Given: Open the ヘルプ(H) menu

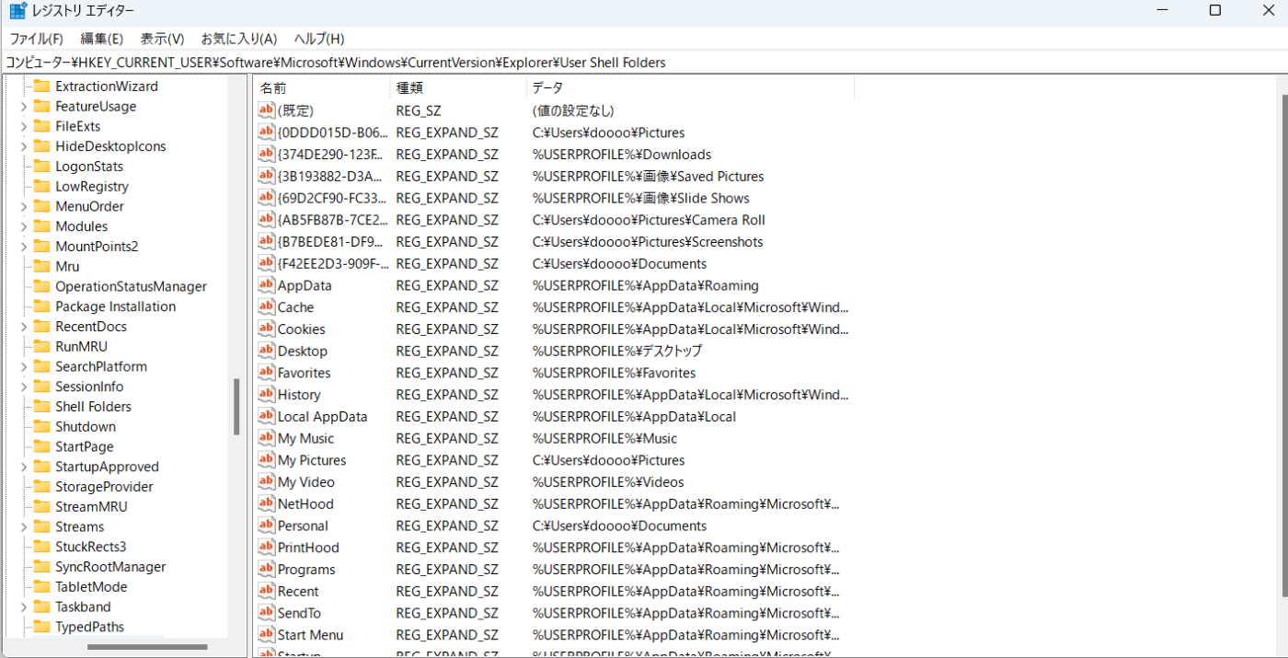Looking at the screenshot, I should 319,39.
